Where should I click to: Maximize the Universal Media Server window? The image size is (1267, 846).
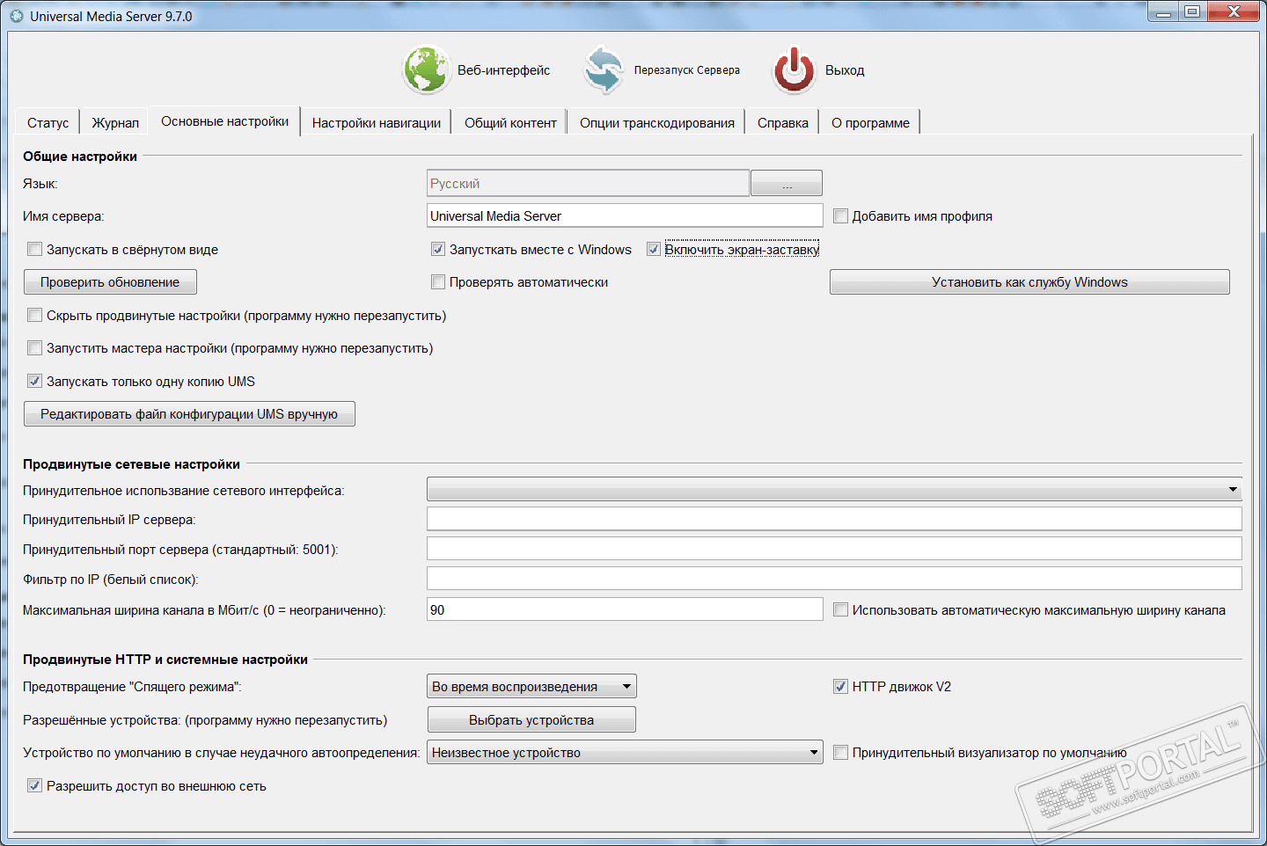(x=1192, y=12)
